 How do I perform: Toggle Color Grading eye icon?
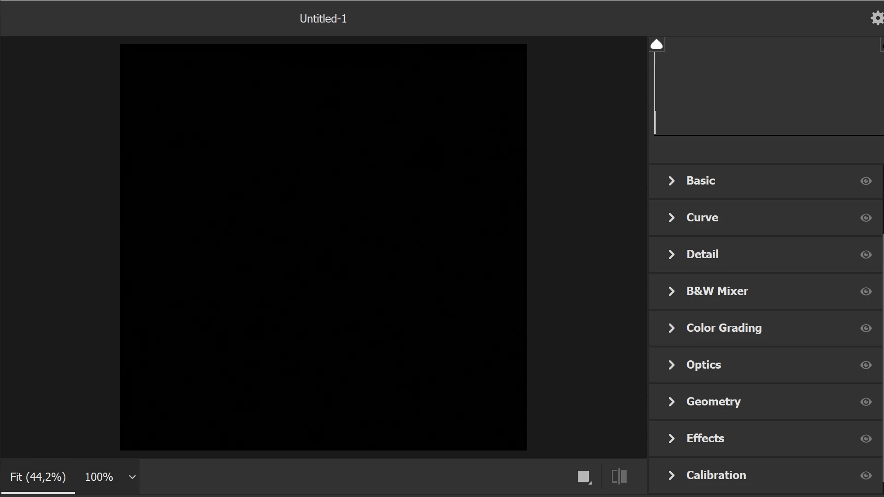point(866,328)
